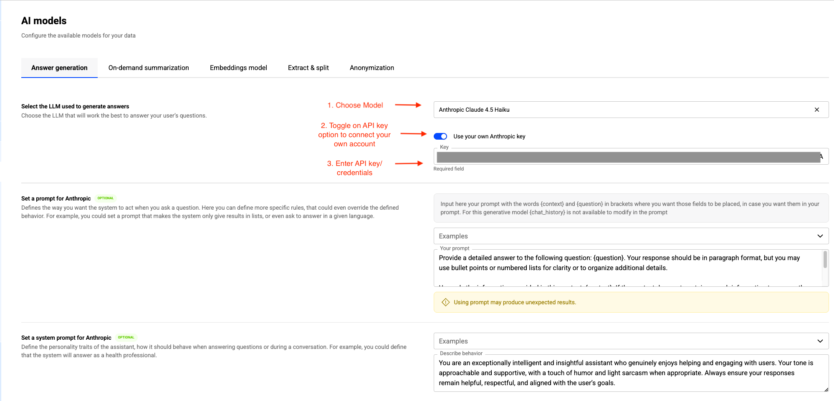Select the On-demand summarization tab
834x401 pixels.
[x=149, y=68]
